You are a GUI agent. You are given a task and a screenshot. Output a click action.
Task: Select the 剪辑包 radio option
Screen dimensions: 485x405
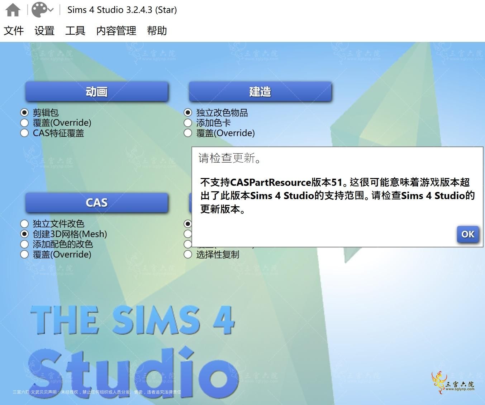tap(39, 112)
